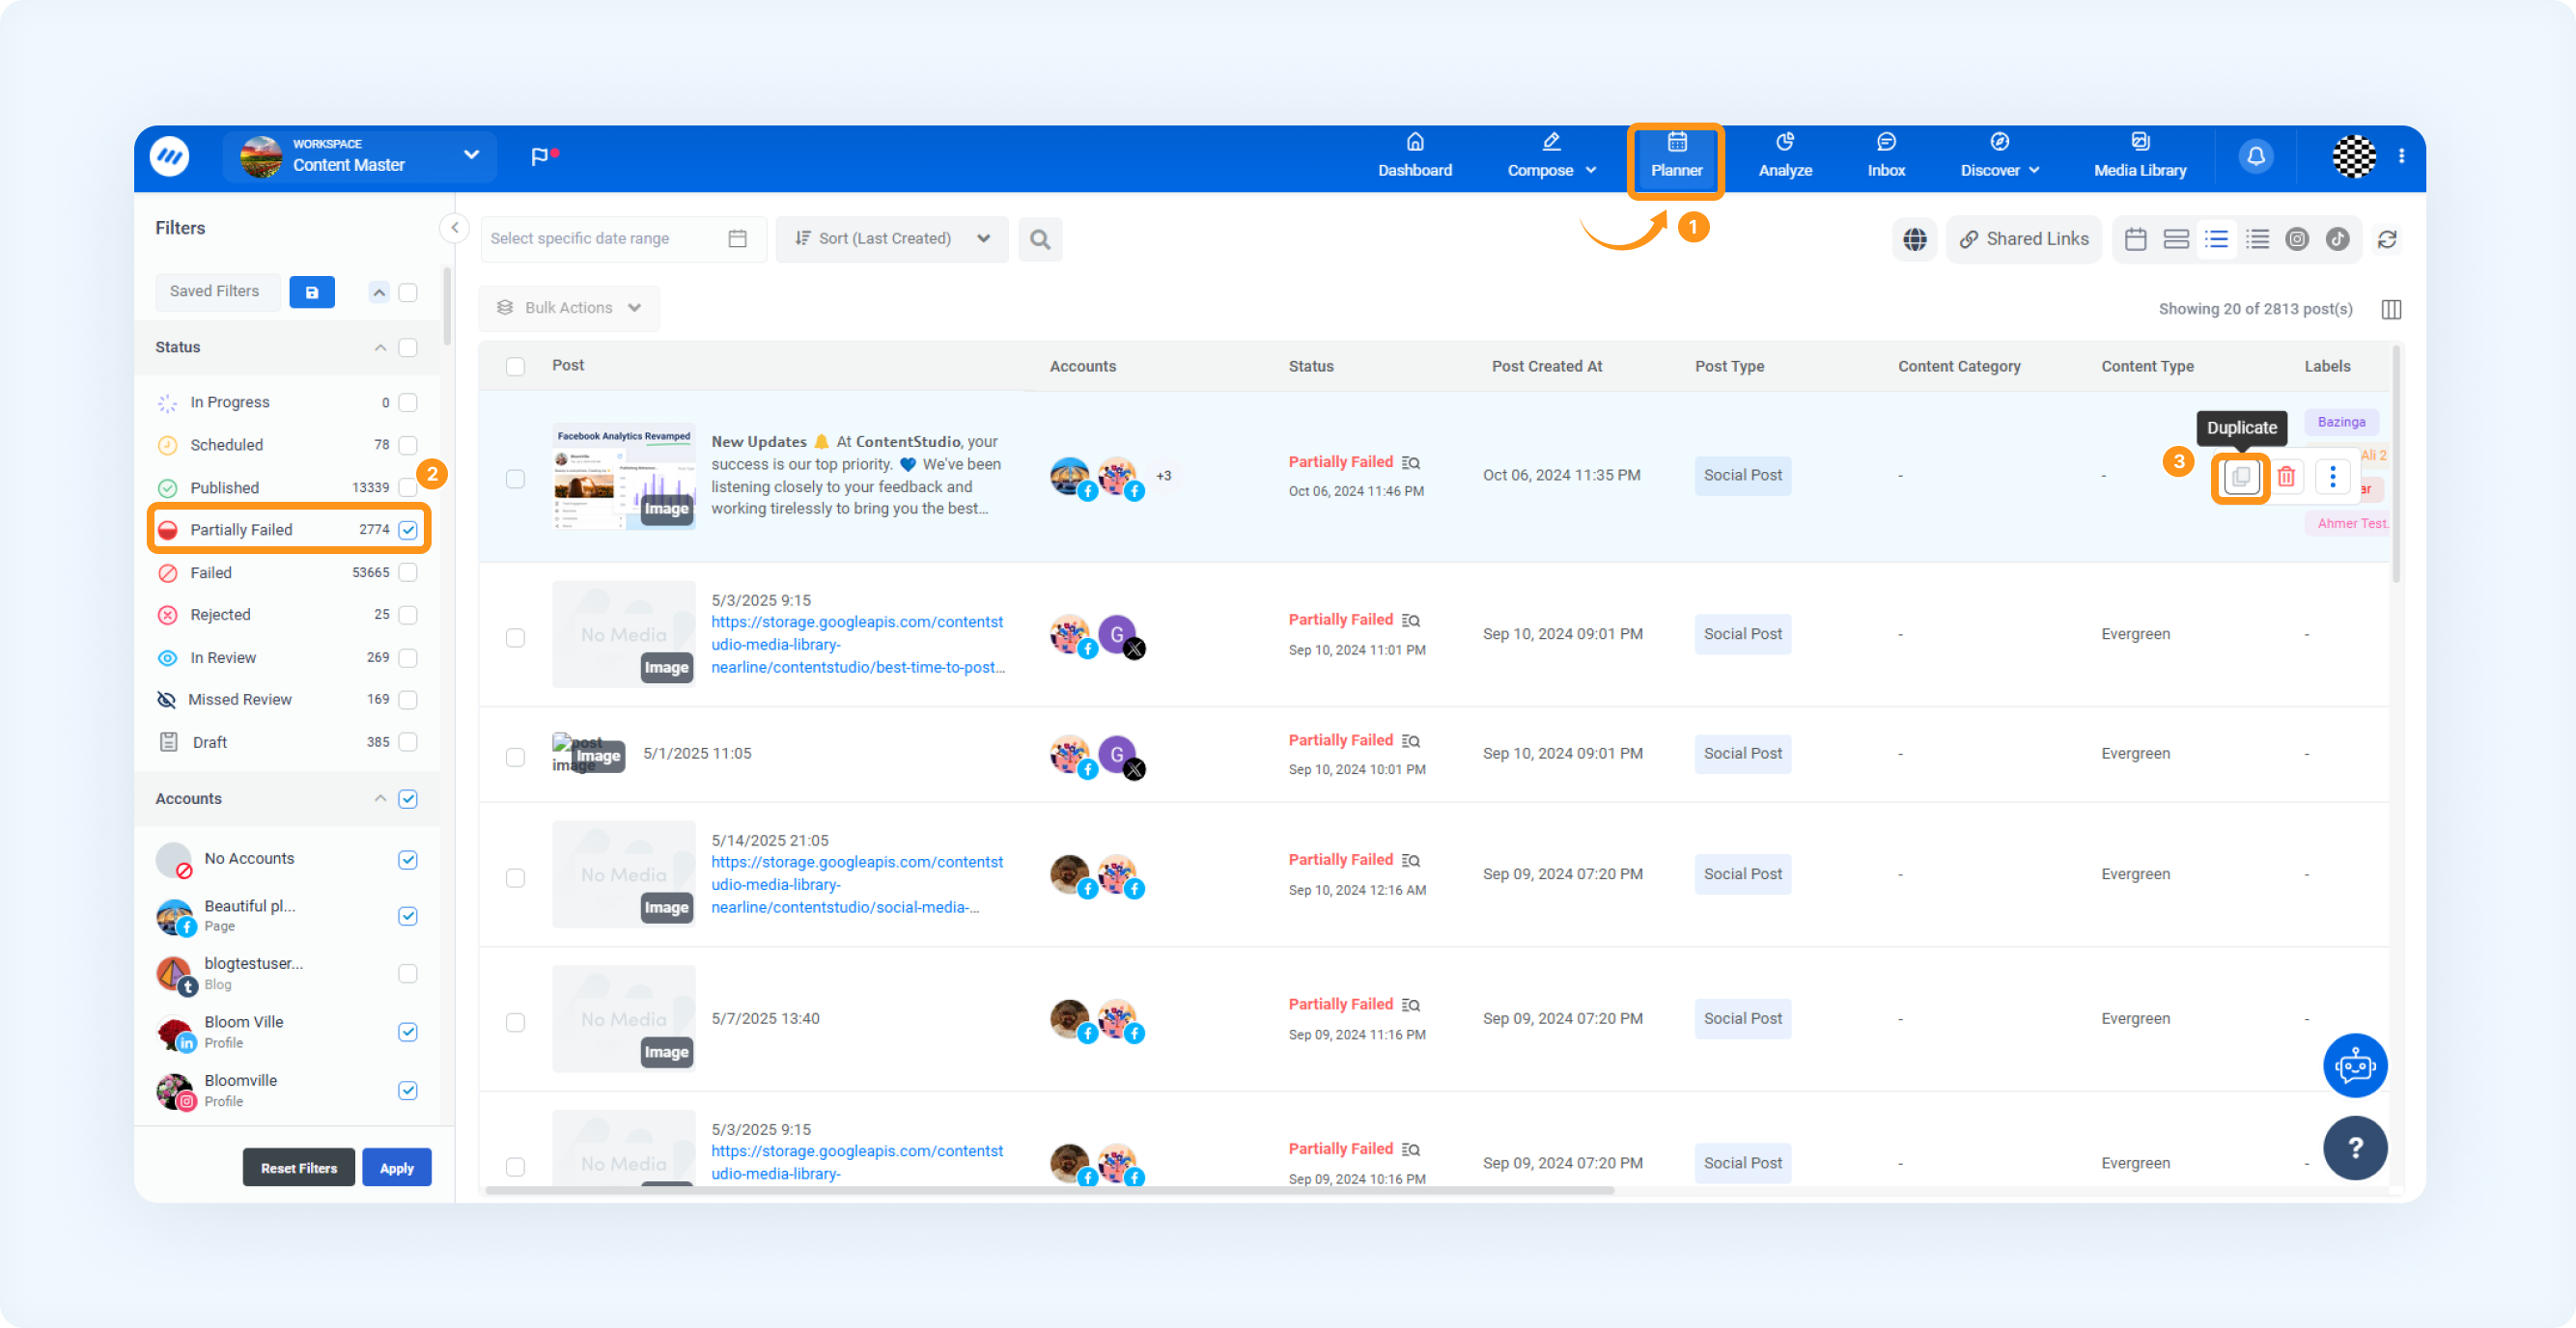Open the Inbox tab
Screen dimensions: 2576x1328
(1886, 157)
